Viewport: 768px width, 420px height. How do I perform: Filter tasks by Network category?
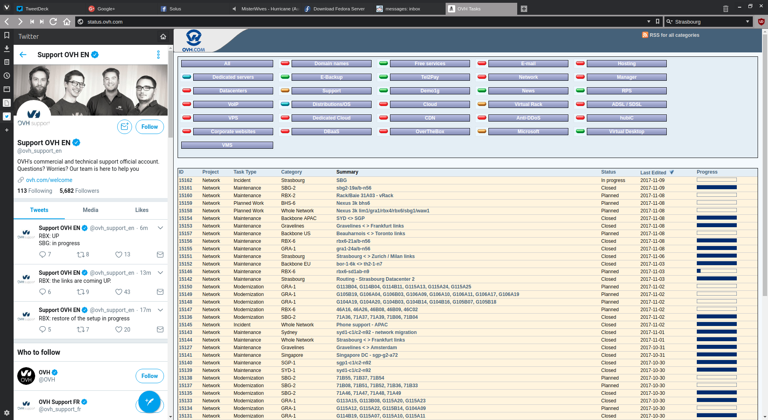tap(528, 77)
